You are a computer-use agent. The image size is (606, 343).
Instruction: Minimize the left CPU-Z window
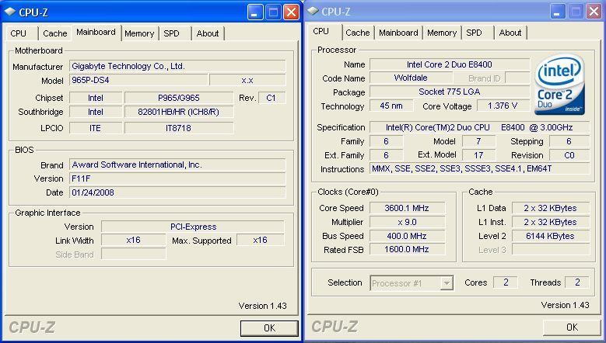coord(254,12)
